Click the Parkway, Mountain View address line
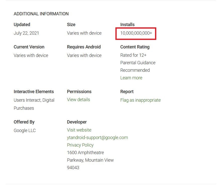221x186 pixels. (x=90, y=160)
